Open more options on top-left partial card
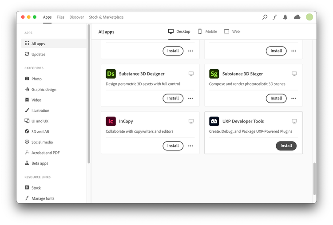This screenshot has width=333, height=225. [x=190, y=51]
